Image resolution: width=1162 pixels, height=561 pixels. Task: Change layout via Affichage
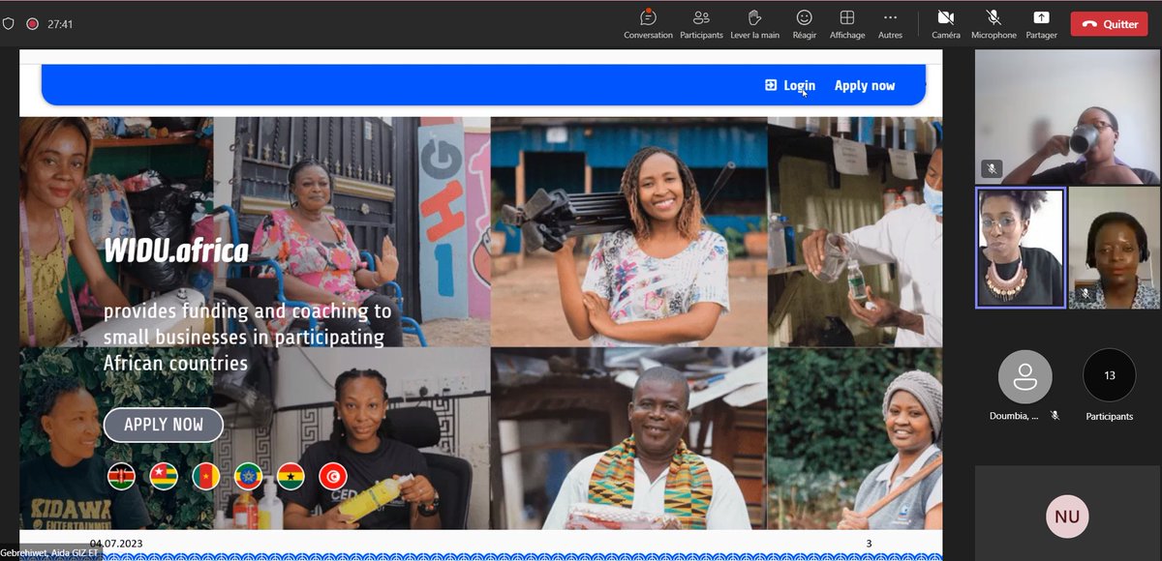847,24
